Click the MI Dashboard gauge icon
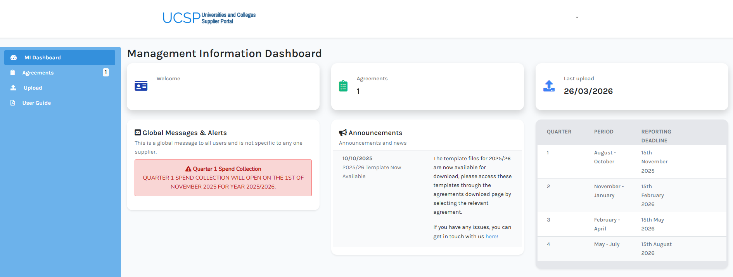733x277 pixels. pos(14,57)
